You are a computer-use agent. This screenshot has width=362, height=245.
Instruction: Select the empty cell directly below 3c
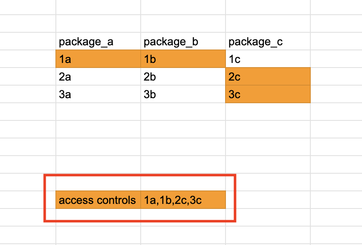coord(268,112)
